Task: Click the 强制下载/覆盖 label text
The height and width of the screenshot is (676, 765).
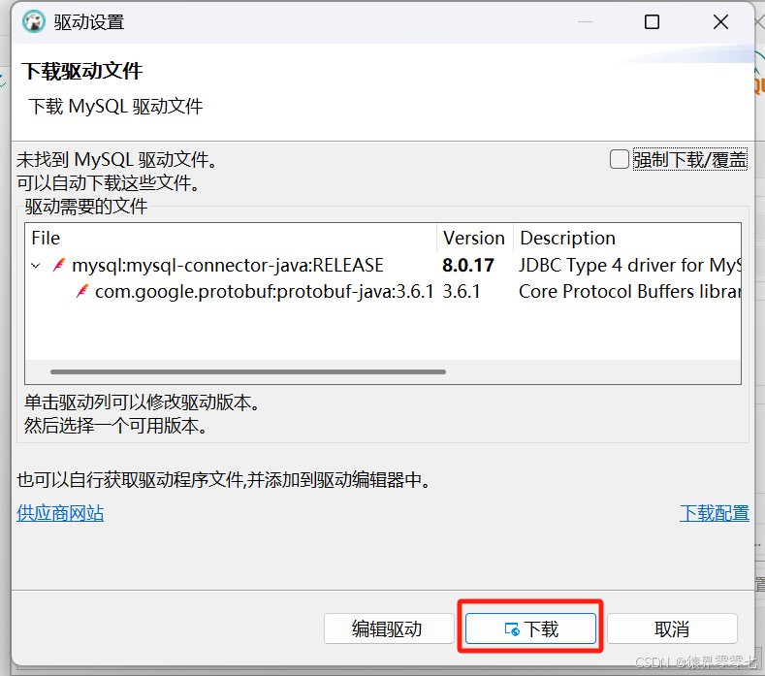Action: point(690,160)
